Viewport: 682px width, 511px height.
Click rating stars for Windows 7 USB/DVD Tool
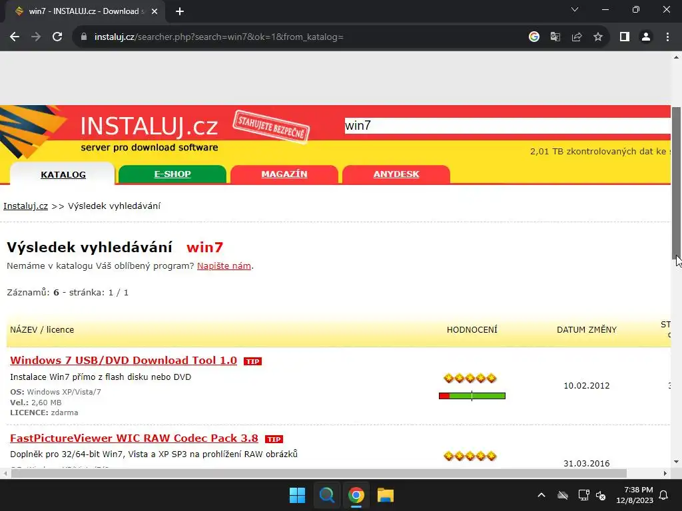point(470,378)
